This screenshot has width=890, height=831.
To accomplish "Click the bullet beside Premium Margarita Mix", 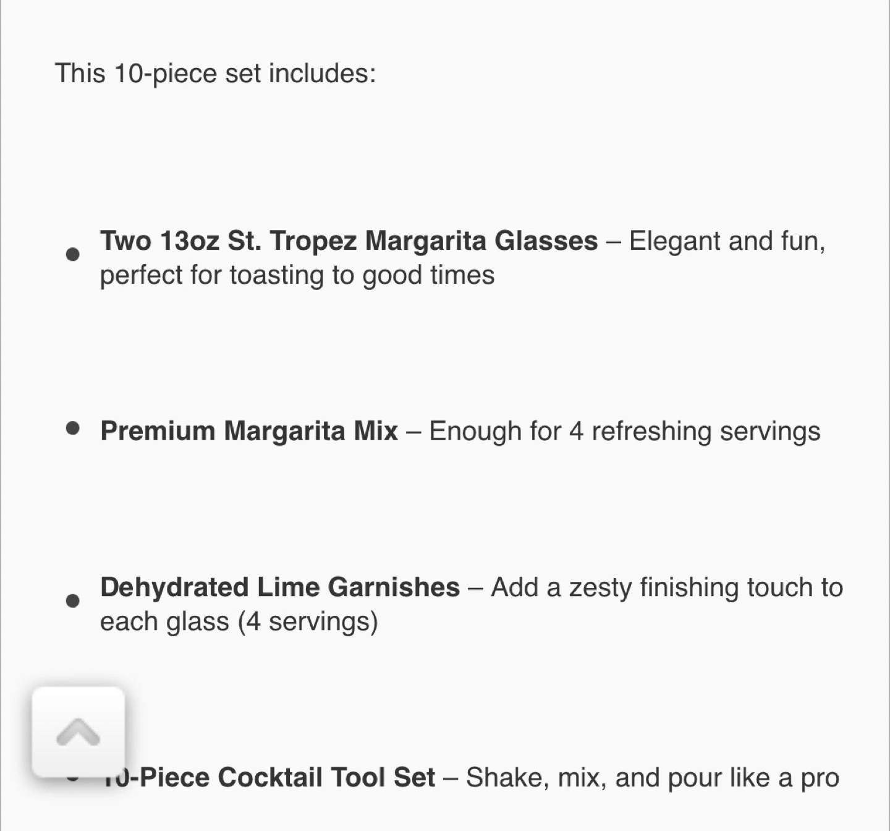I will (73, 428).
